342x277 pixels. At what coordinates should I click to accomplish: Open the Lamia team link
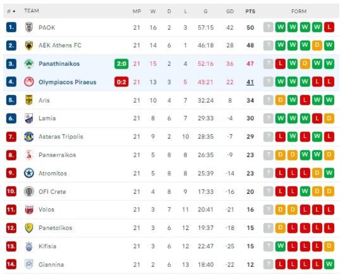pos(47,118)
